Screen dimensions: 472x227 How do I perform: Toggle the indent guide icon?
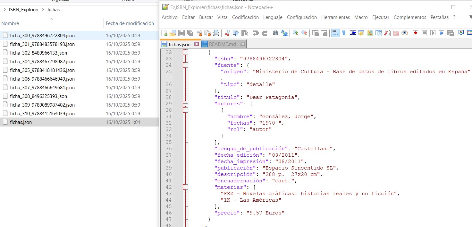(x=353, y=33)
